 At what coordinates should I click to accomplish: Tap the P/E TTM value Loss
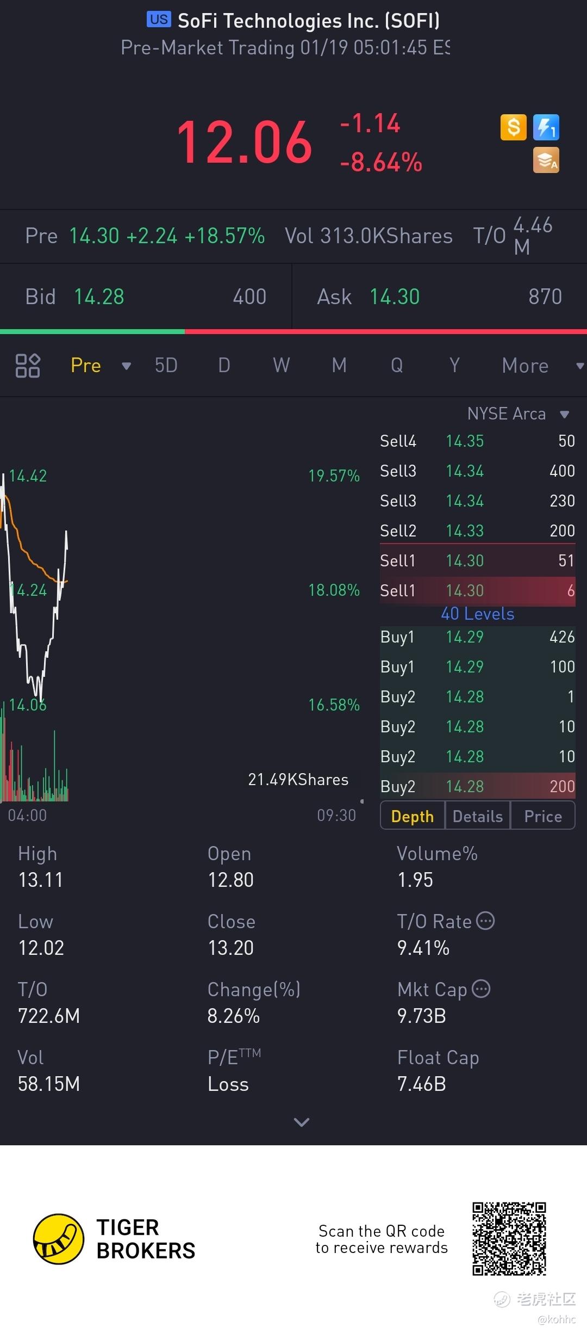tap(228, 1084)
